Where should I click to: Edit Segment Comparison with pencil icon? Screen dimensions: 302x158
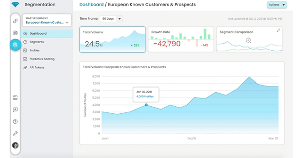click(x=278, y=30)
